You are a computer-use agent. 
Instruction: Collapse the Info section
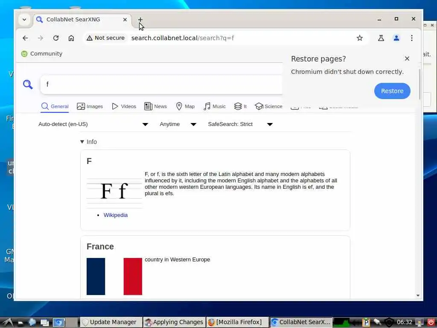(x=88, y=142)
